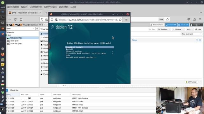This screenshot has height=114, width=204.
Task: Bookmark the Proxmox page with star
Action: 167,19
